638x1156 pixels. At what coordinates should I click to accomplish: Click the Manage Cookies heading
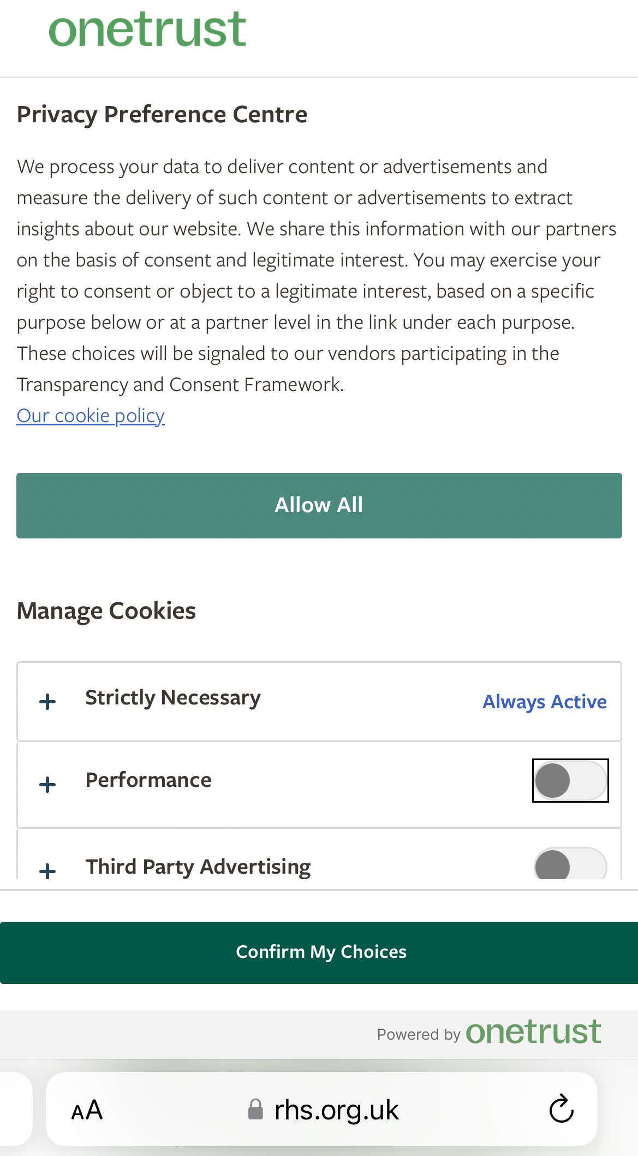click(x=106, y=611)
